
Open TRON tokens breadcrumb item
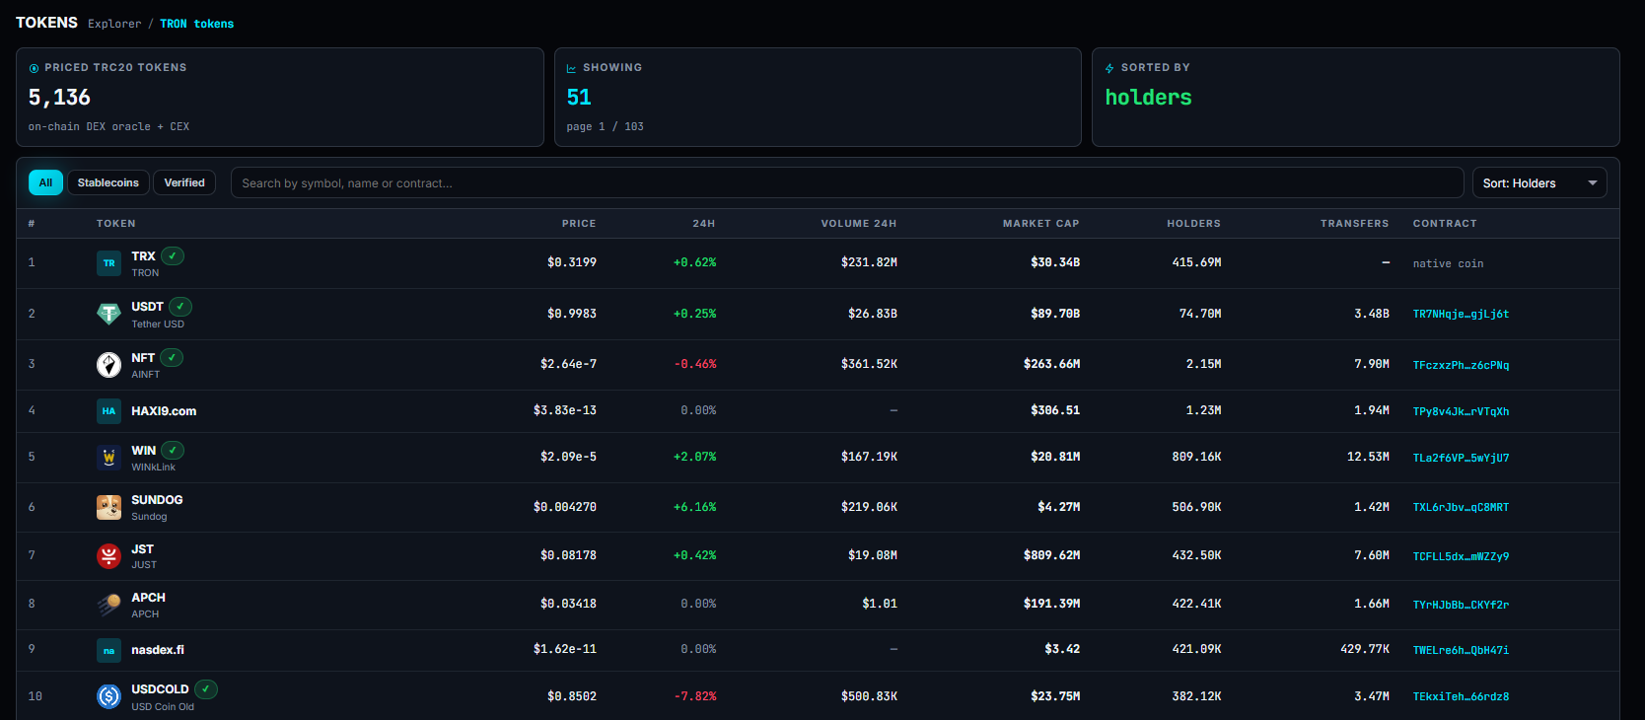(x=196, y=24)
